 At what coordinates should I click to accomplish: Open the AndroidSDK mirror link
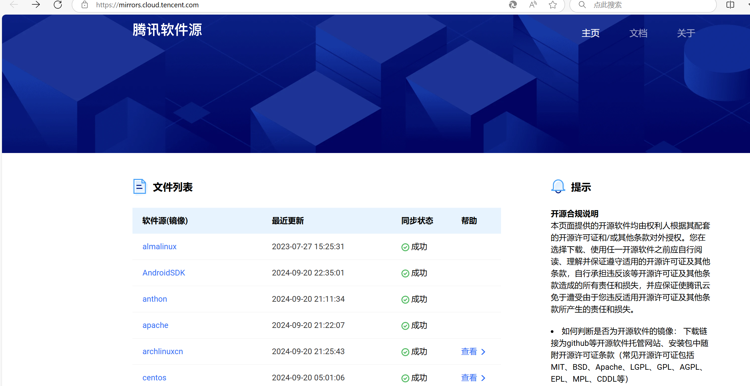click(x=164, y=273)
